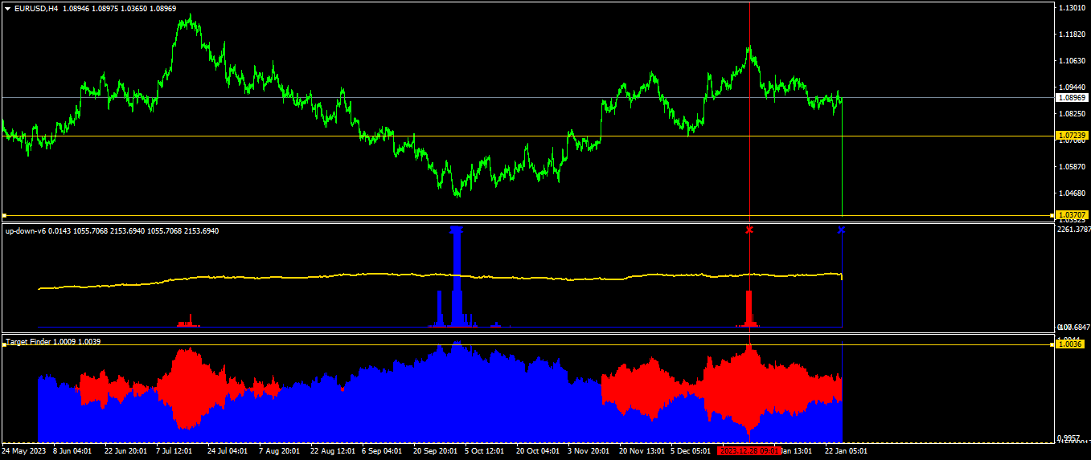The width and height of the screenshot is (1091, 460).
Task: Click the 22 Jan 05:01 time label
Action: [845, 450]
